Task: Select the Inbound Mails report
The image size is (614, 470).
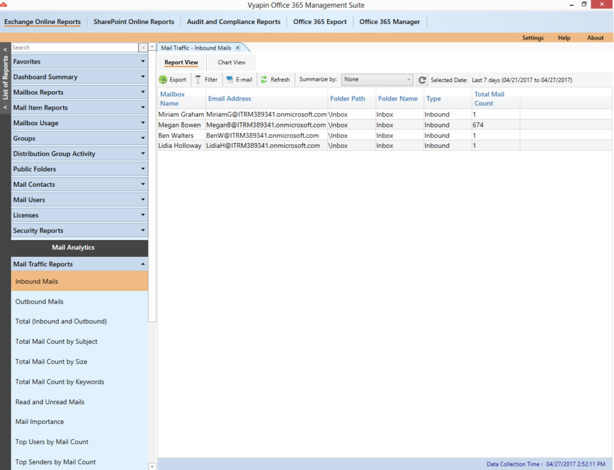Action: pyautogui.click(x=80, y=281)
